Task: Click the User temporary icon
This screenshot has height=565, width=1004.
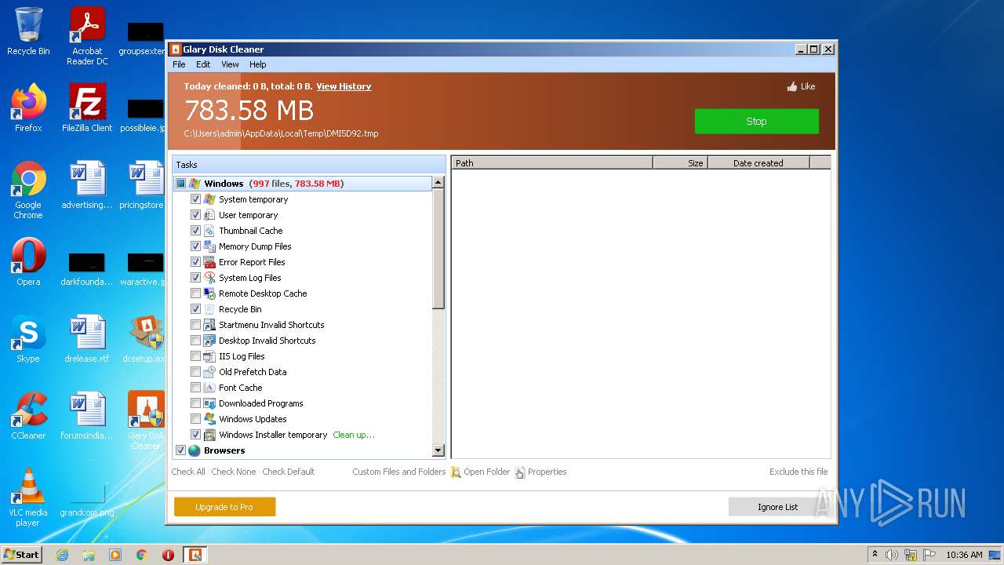Action: (x=209, y=215)
